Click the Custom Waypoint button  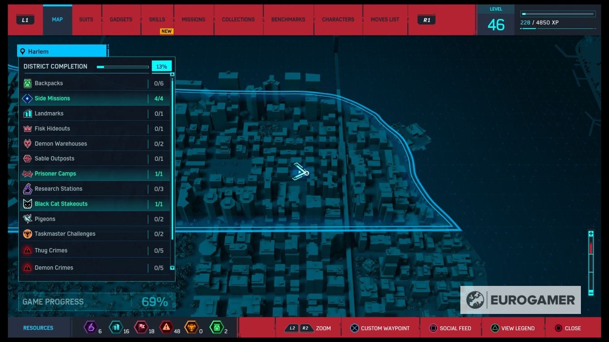[380, 328]
